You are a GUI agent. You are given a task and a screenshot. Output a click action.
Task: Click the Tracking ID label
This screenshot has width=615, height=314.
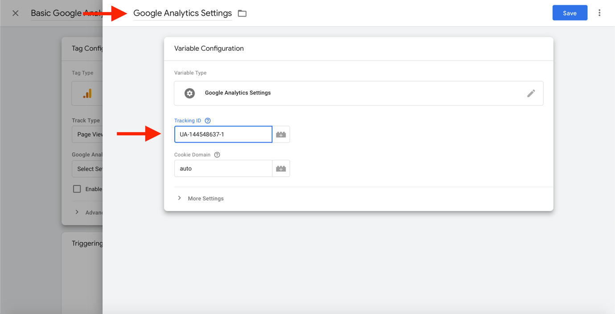(x=188, y=121)
